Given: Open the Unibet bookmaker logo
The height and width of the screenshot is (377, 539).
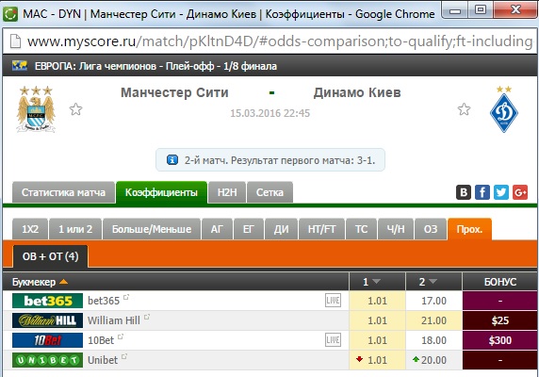Looking at the screenshot, I should click(47, 360).
